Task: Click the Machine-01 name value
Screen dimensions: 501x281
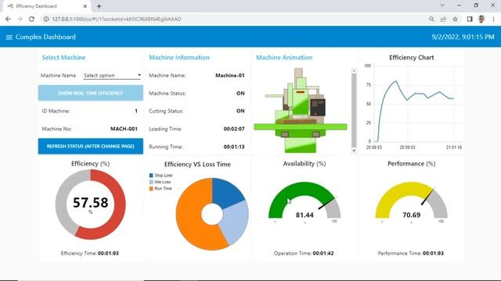Action: coord(230,76)
